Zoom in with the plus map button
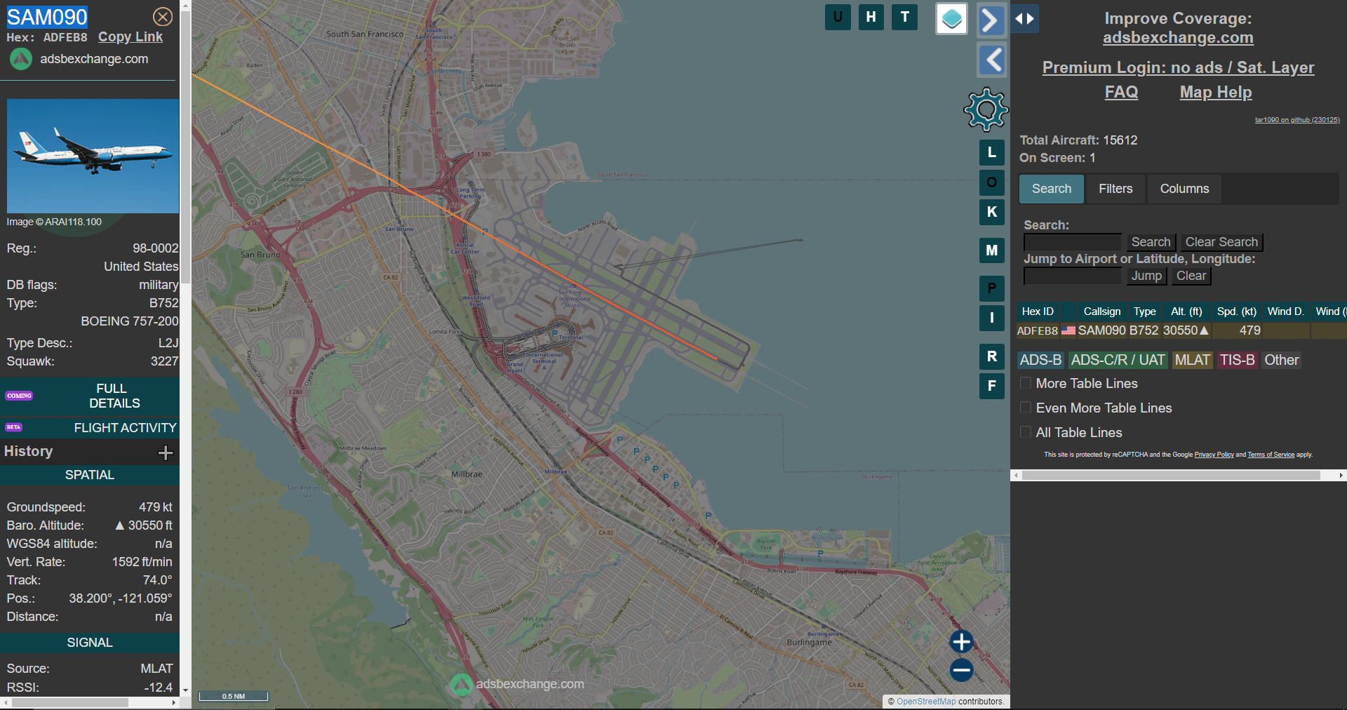The height and width of the screenshot is (710, 1347). tap(961, 642)
